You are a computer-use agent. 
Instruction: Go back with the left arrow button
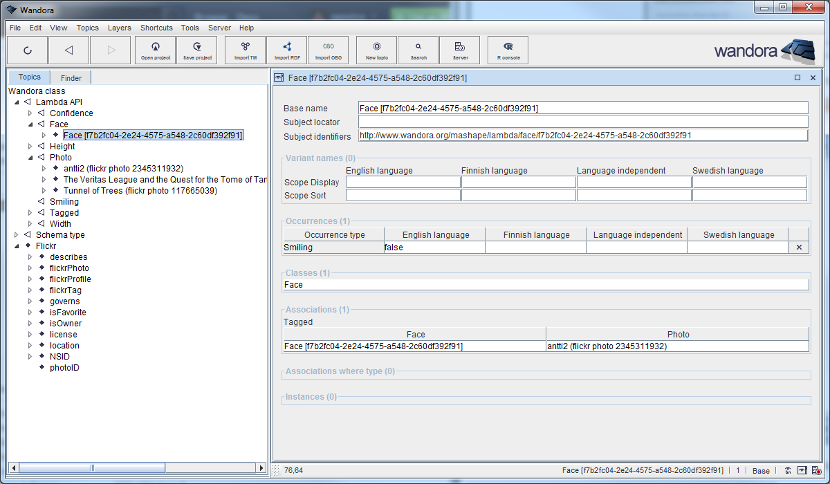68,50
